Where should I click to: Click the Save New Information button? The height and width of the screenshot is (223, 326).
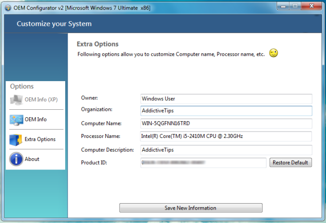click(191, 208)
